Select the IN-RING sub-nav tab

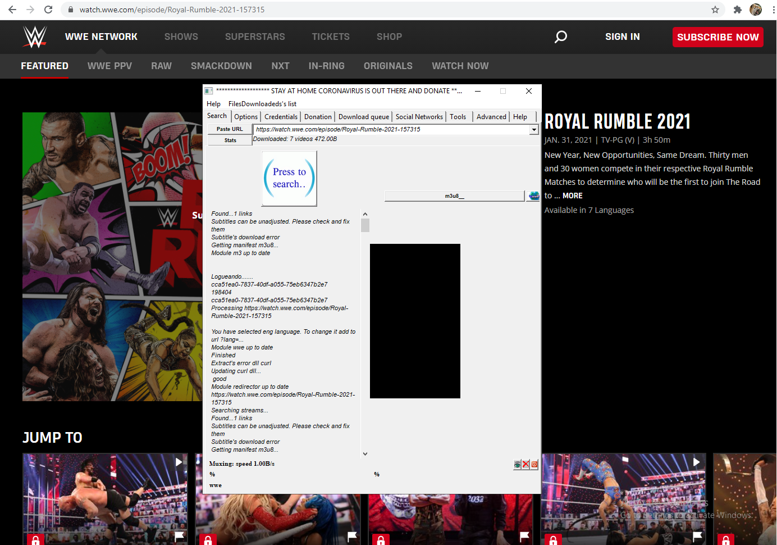pyautogui.click(x=326, y=66)
